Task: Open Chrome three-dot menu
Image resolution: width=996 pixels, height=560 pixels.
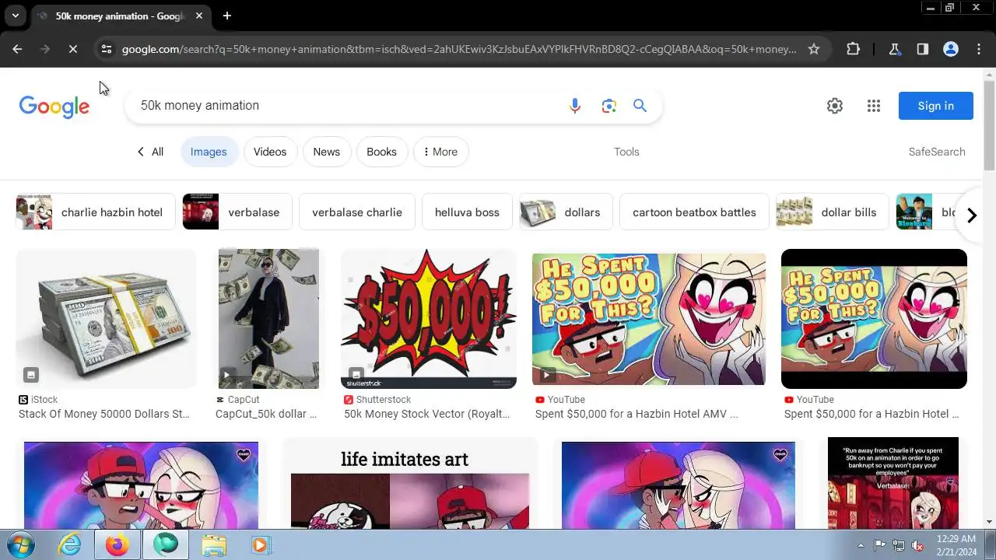Action: [979, 49]
